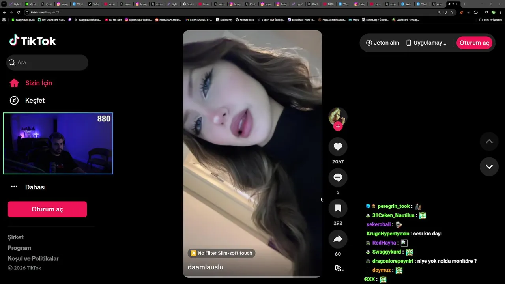Open the Chrome three-dot menu
The image size is (505, 284).
[x=501, y=12]
